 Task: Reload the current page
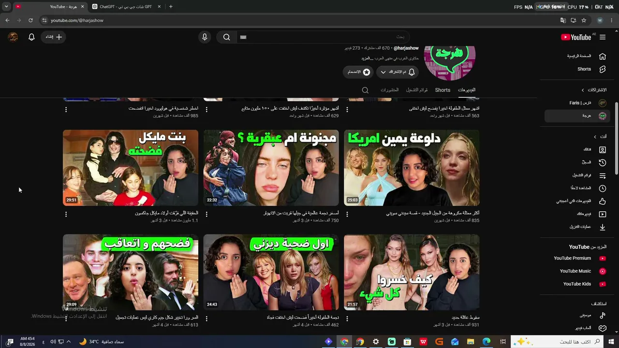[30, 20]
